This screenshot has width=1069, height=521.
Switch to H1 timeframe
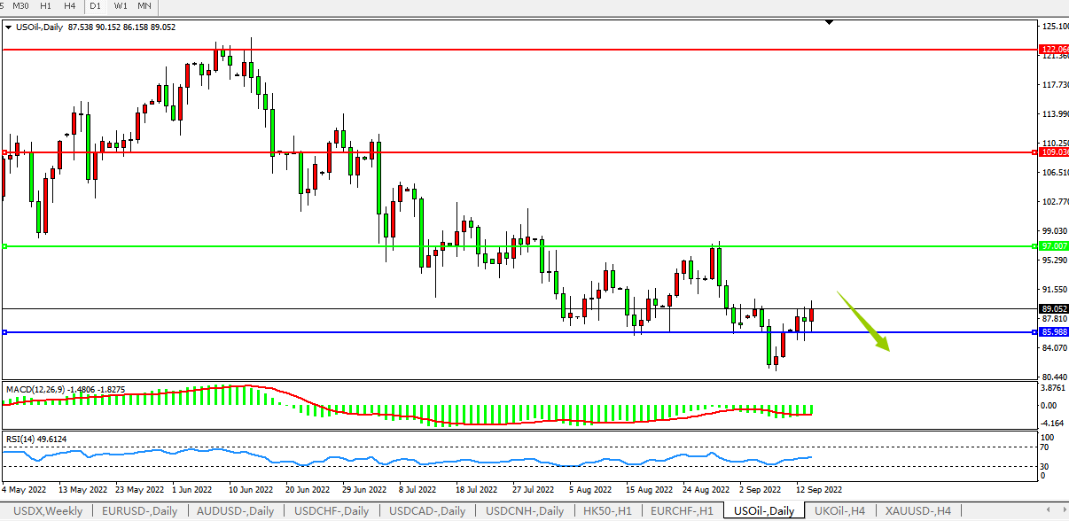46,6
